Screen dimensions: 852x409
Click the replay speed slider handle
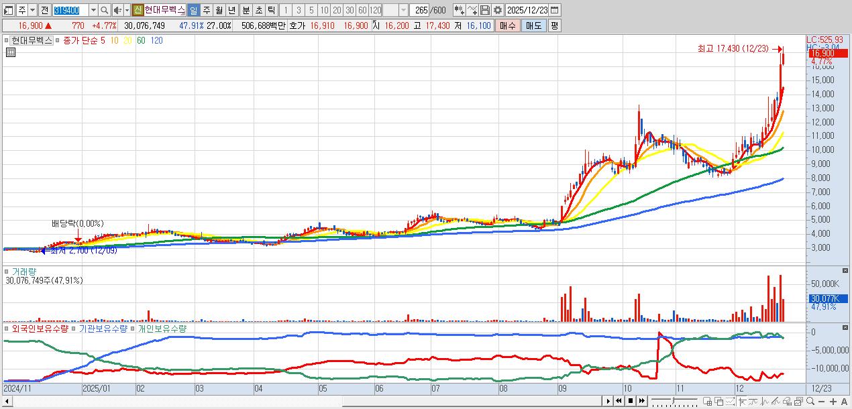click(673, 400)
